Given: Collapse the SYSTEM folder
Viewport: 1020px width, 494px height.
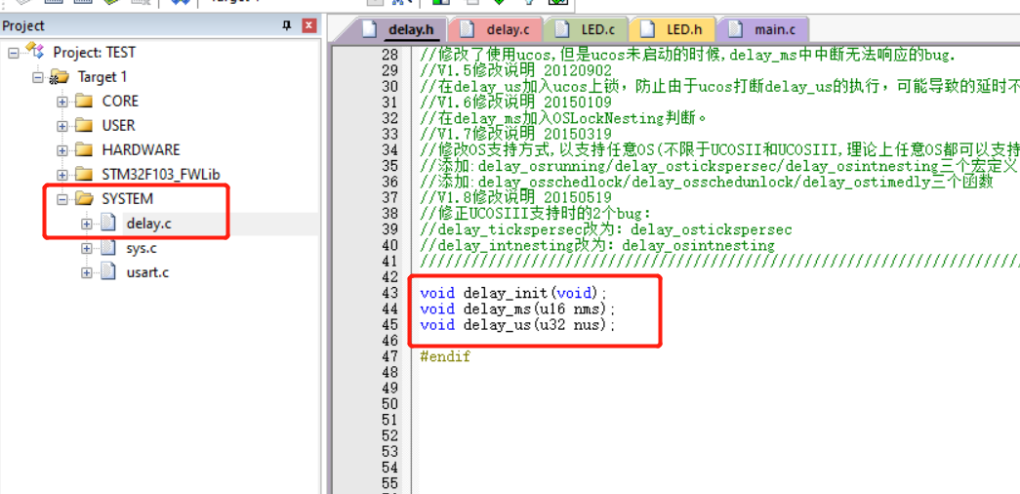Looking at the screenshot, I should coord(62,199).
